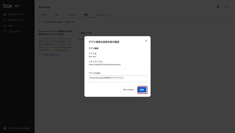Go to the SDK sidebar link
Screen dimensions: 235x133
[11, 26]
